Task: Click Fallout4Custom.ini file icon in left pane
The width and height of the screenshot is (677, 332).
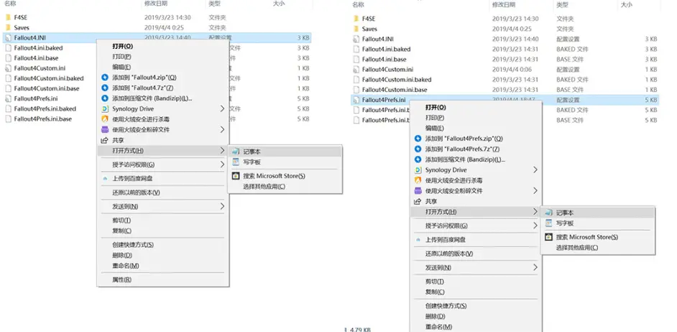Action: [8, 68]
